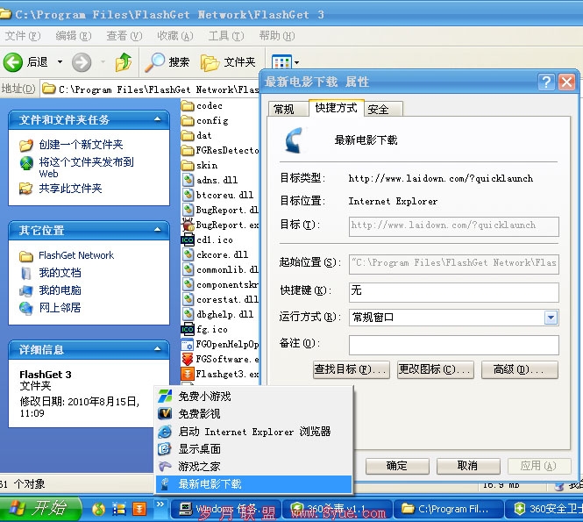The width and height of the screenshot is (583, 522).
Task: Click the 快捷键 input field
Action: click(453, 292)
